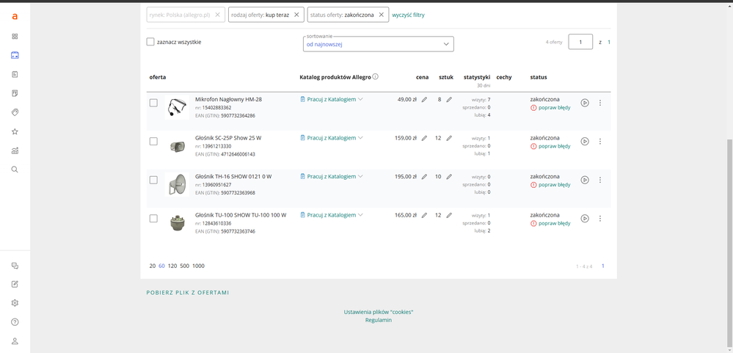Edit price pencil for Głośnik TH-16
Image resolution: width=733 pixels, height=353 pixels.
pyautogui.click(x=425, y=177)
